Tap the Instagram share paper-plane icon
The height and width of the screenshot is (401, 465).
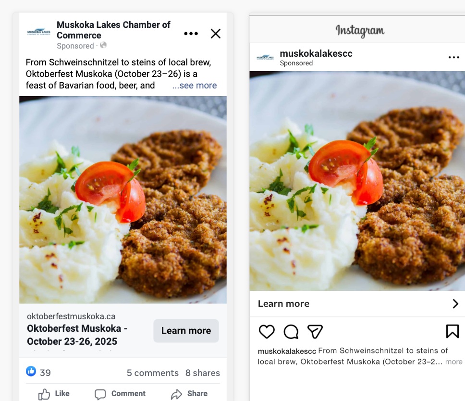click(315, 331)
